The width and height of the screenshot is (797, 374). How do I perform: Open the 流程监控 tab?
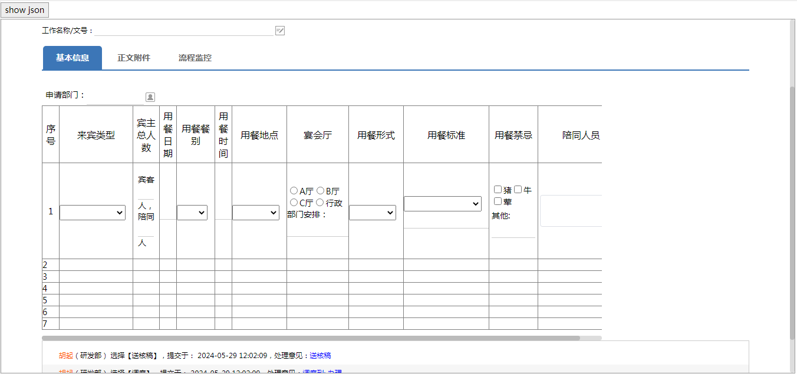[x=195, y=58]
